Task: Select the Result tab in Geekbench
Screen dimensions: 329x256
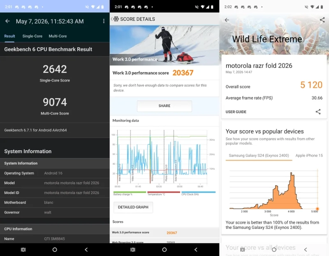Action: [9, 36]
